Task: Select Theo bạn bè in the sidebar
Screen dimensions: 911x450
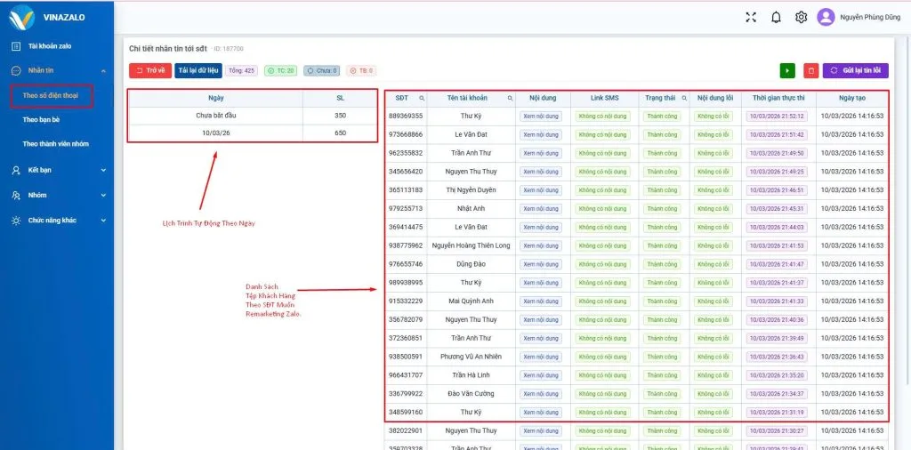Action: coord(41,119)
